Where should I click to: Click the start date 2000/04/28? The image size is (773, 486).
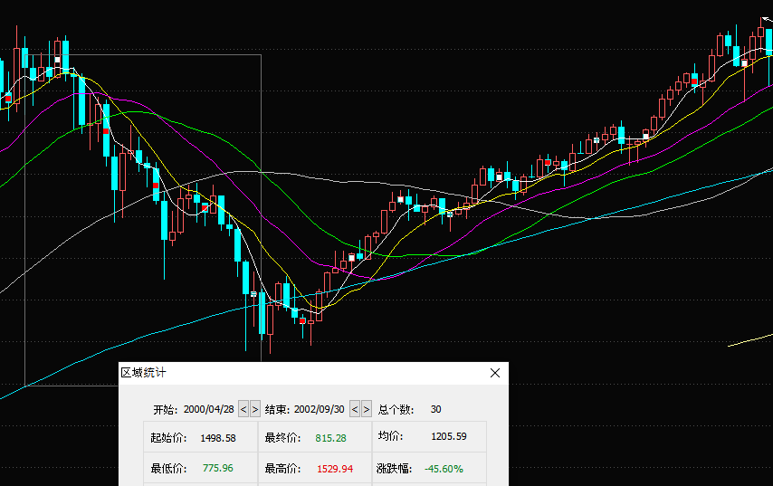pyautogui.click(x=209, y=409)
